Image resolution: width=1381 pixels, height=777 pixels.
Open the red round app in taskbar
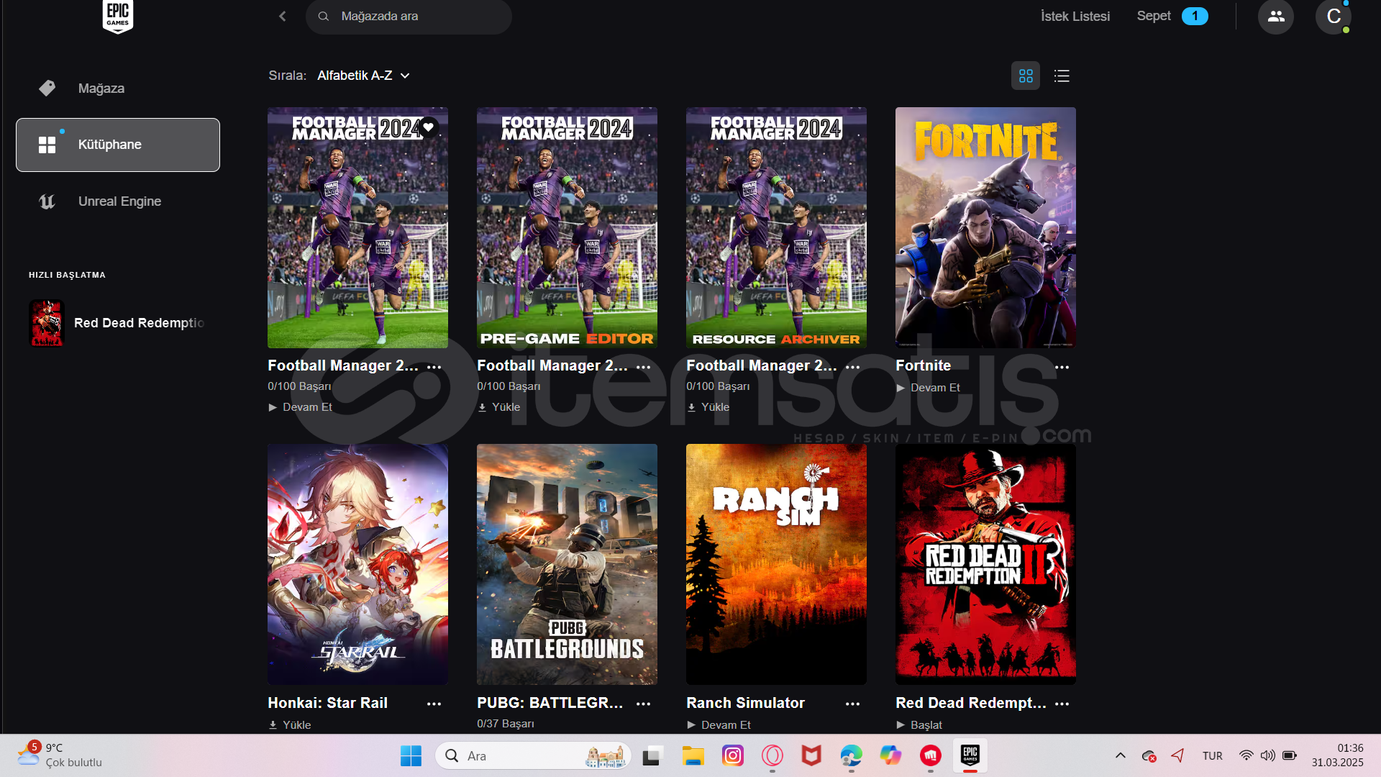click(x=931, y=756)
